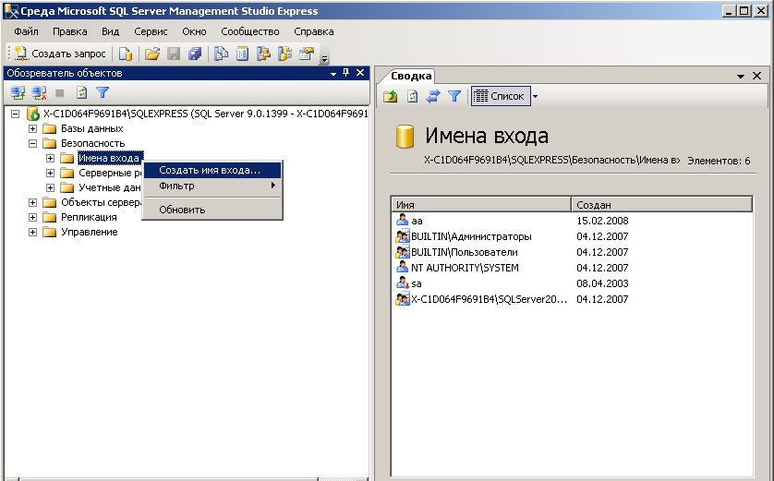Select the BUILTIN\Пользователи login row
Viewport: 774px width, 481px height.
[572, 252]
